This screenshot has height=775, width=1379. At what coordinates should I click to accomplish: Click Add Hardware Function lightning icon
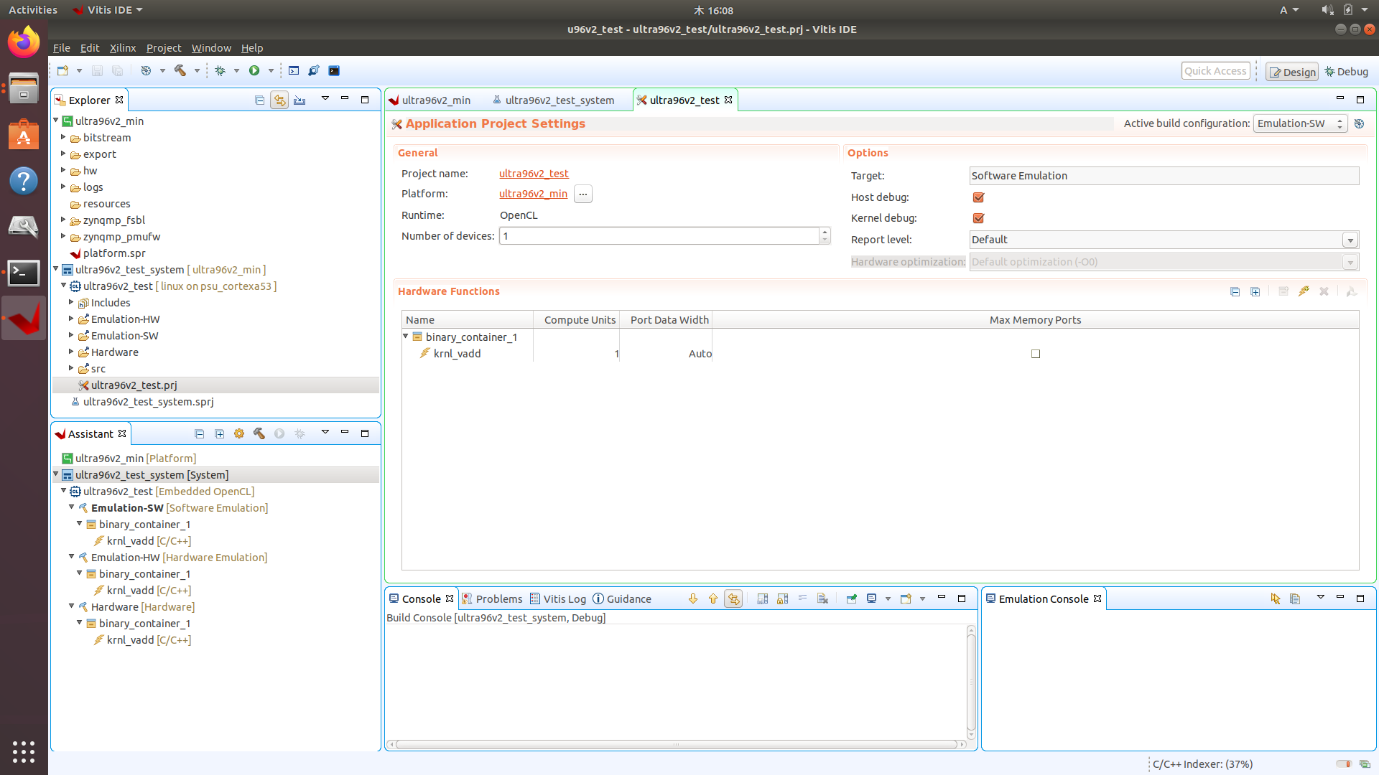pos(1304,291)
